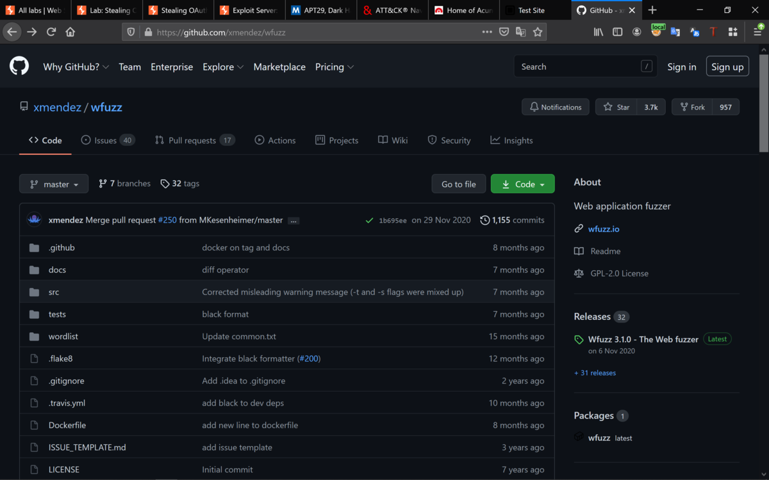Switch to the Wiki tab
The width and height of the screenshot is (769, 480).
click(393, 140)
